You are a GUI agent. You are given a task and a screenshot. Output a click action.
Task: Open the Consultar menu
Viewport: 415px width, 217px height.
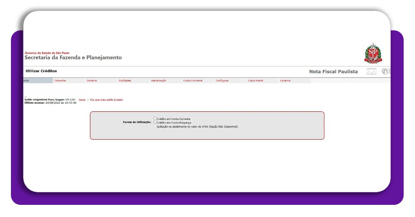(60, 81)
